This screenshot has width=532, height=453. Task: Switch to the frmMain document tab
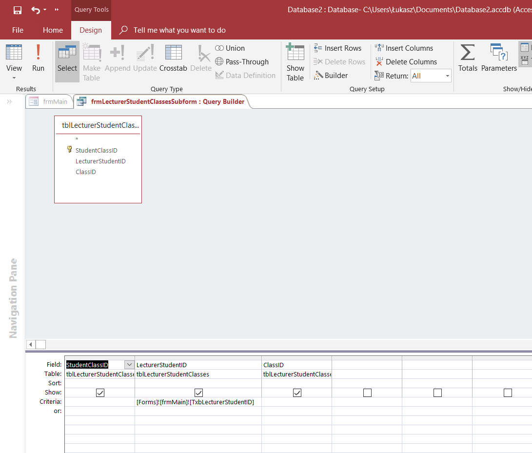coord(49,102)
